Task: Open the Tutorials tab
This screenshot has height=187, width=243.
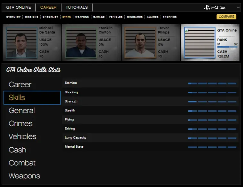Action: pos(77,7)
